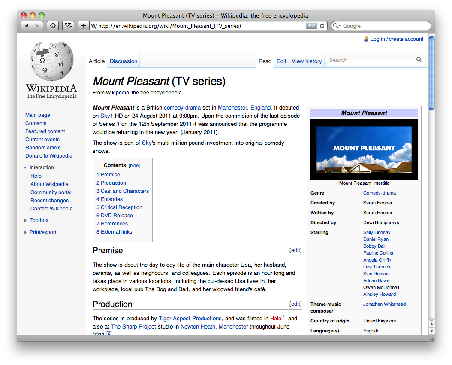Open Contact Wikipedia link
Image resolution: width=452 pixels, height=365 pixels.
pos(51,209)
